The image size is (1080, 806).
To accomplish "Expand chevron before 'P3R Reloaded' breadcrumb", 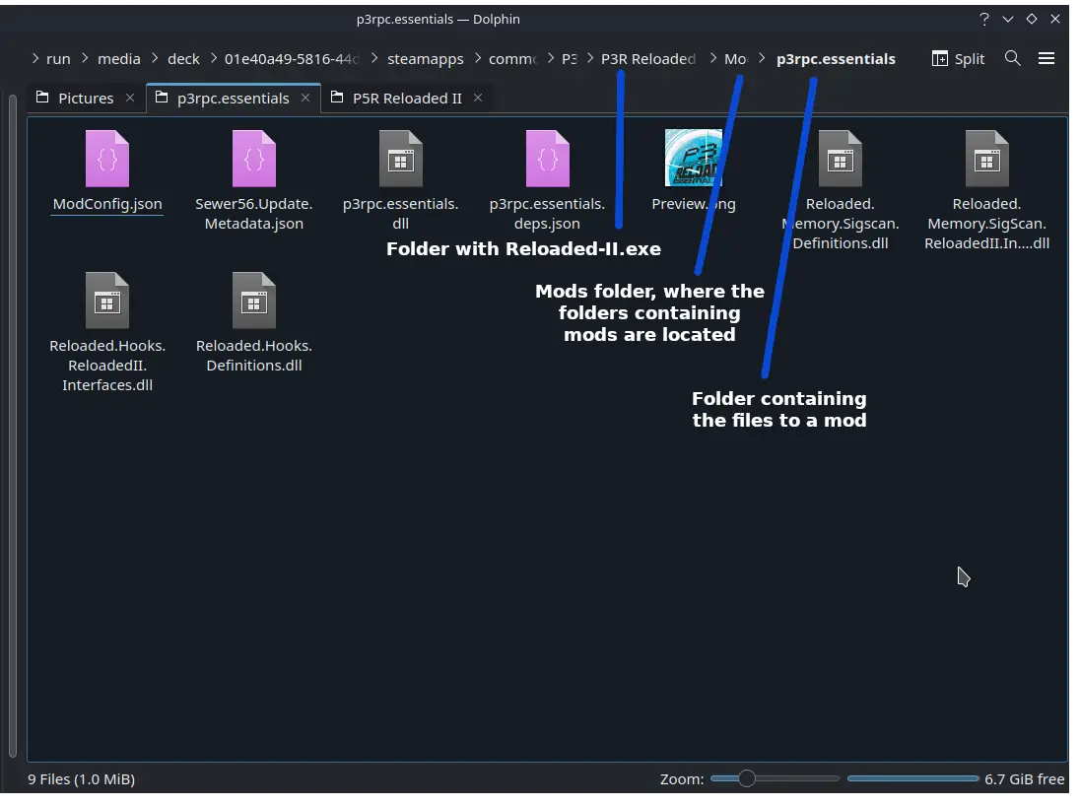I will pyautogui.click(x=589, y=58).
